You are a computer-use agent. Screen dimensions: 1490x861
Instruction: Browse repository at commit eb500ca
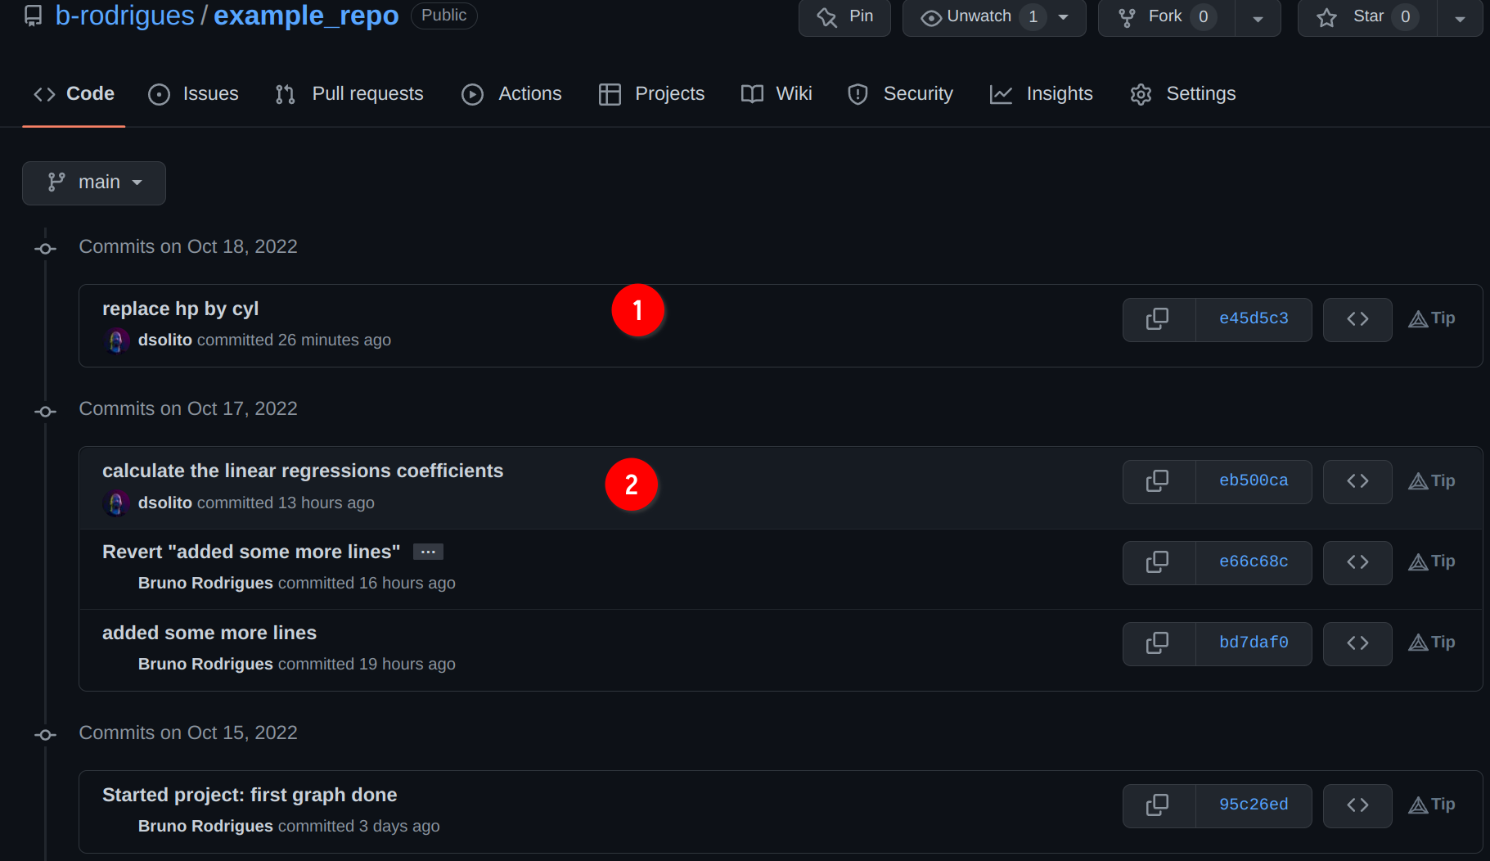click(x=1357, y=481)
